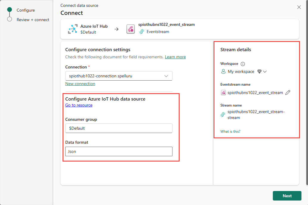Click the Eventstream swirl icon in header
Screen dimensions: 308x205
pos(142,32)
